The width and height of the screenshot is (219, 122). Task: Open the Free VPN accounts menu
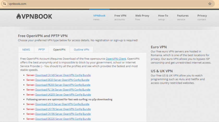point(120,17)
